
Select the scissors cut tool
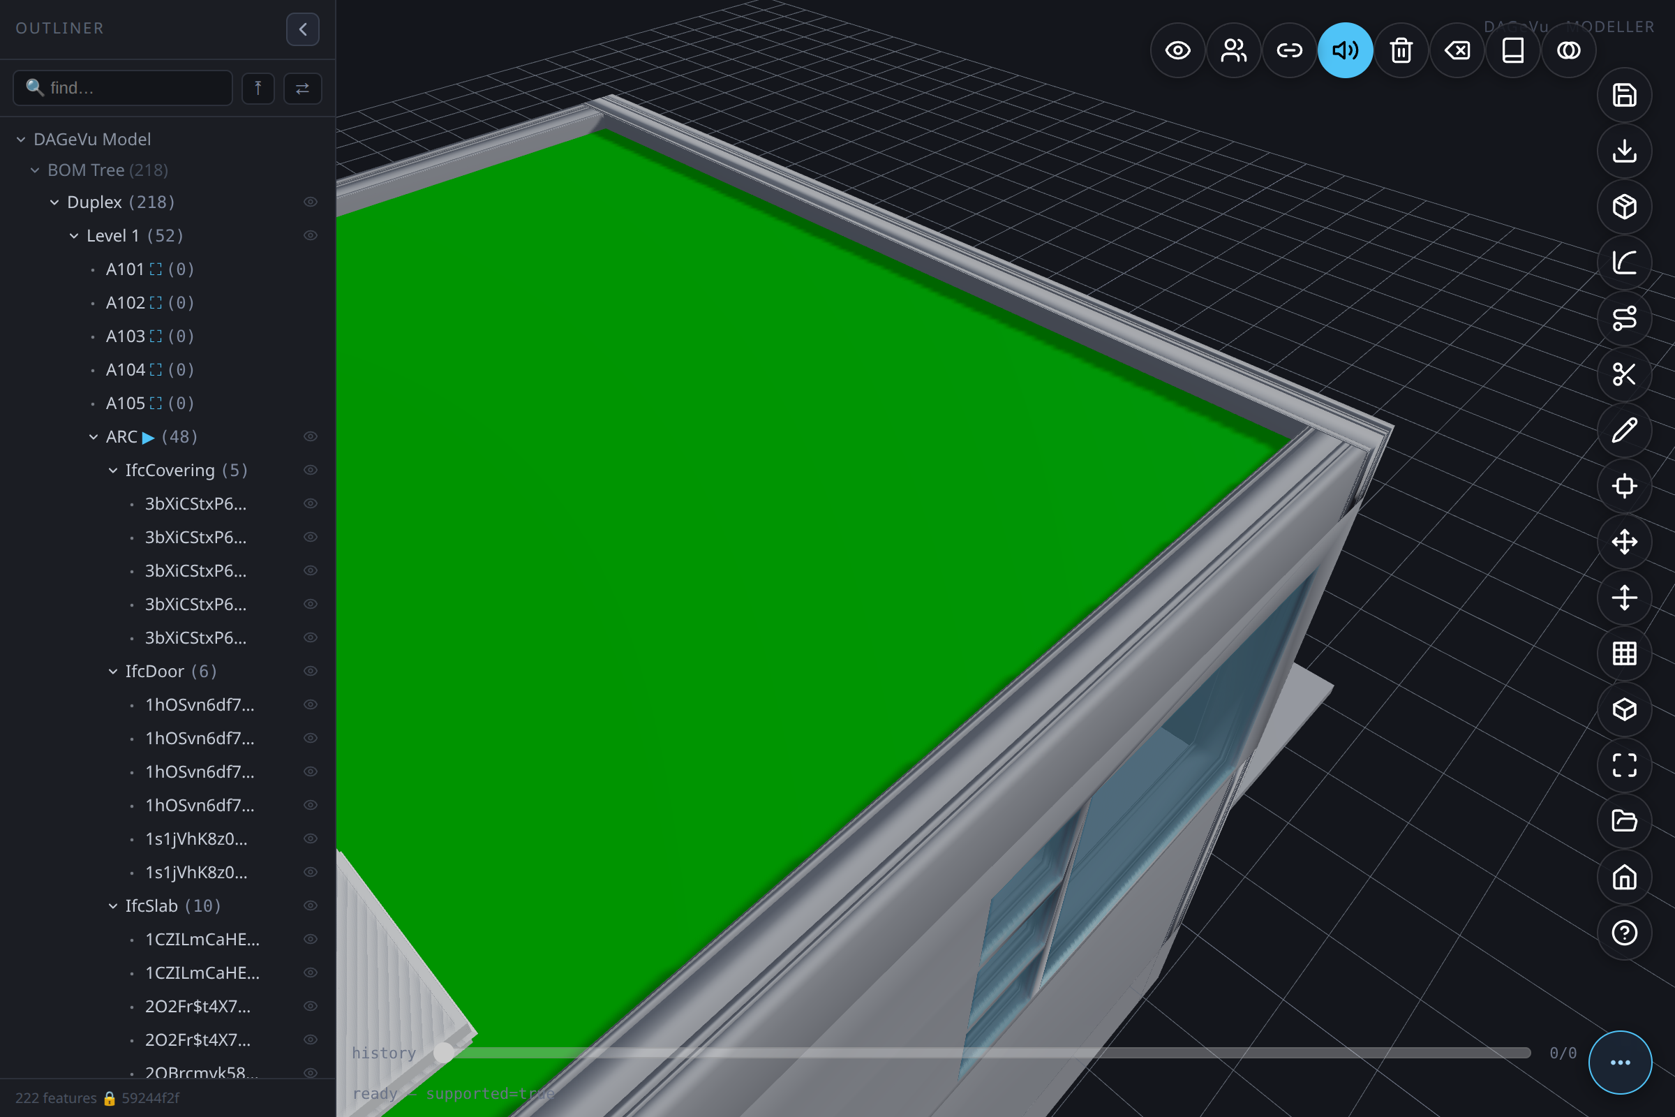pos(1625,375)
